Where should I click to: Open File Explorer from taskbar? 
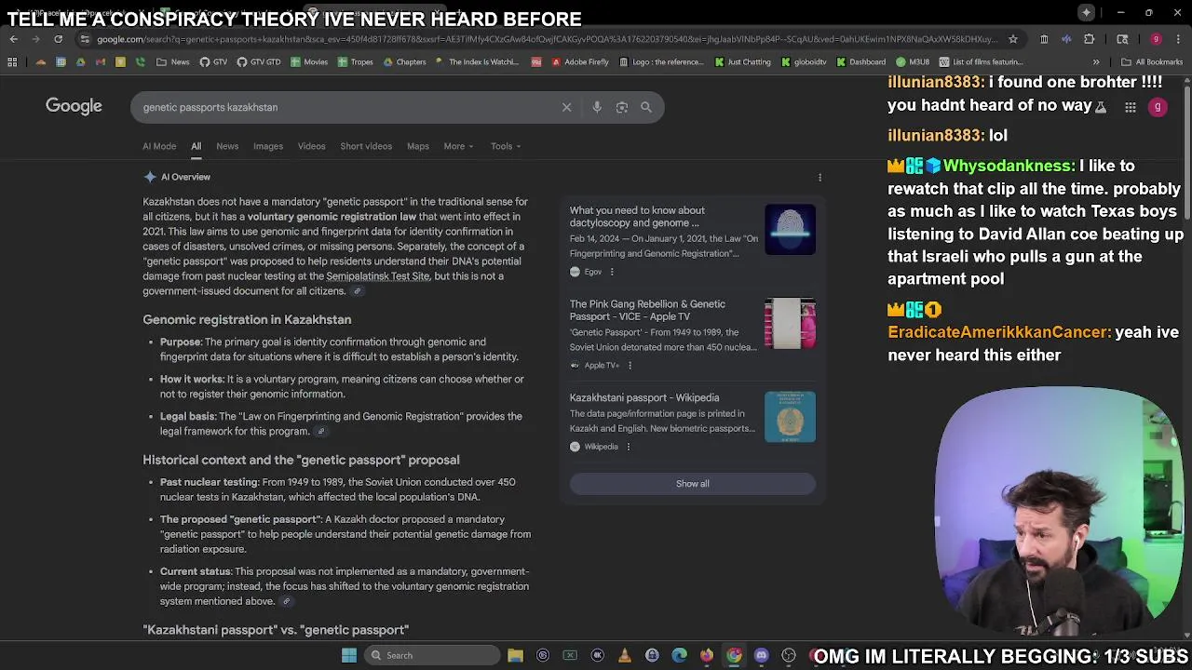tap(515, 655)
